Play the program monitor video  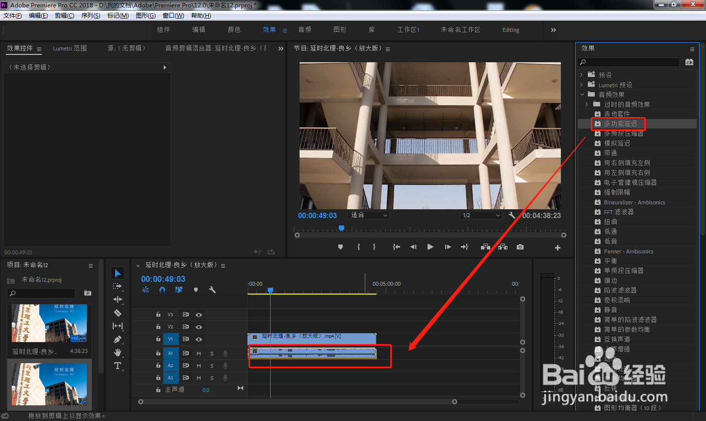430,247
